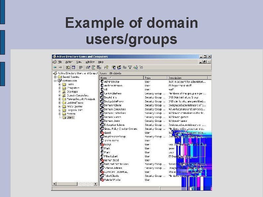Click the Forward arrow in the toolbar

click(60, 68)
